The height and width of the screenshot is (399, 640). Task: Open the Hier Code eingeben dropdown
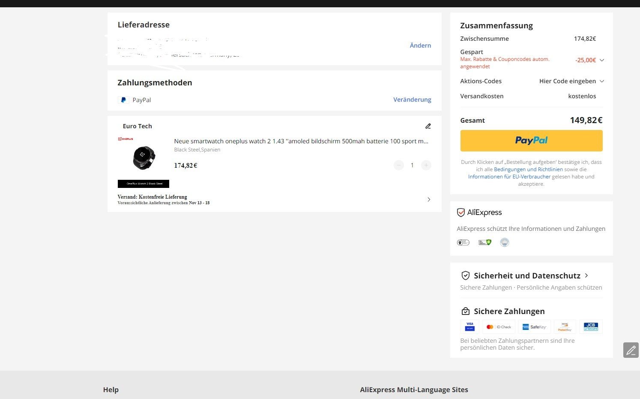[571, 81]
